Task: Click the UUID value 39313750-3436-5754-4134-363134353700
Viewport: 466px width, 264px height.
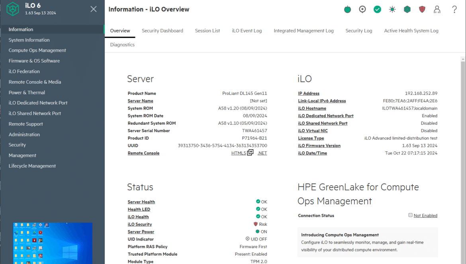Action: click(x=222, y=145)
